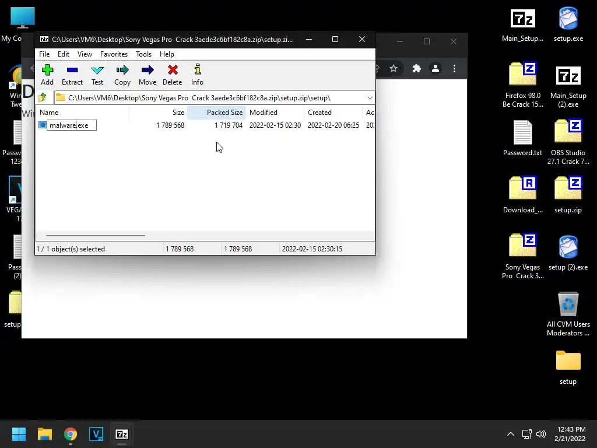Click the exe file icon beside malware.exe
597x448 pixels.
click(x=42, y=125)
